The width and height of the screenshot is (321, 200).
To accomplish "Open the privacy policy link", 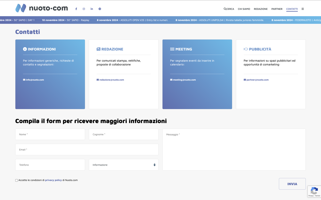I will tap(53, 180).
